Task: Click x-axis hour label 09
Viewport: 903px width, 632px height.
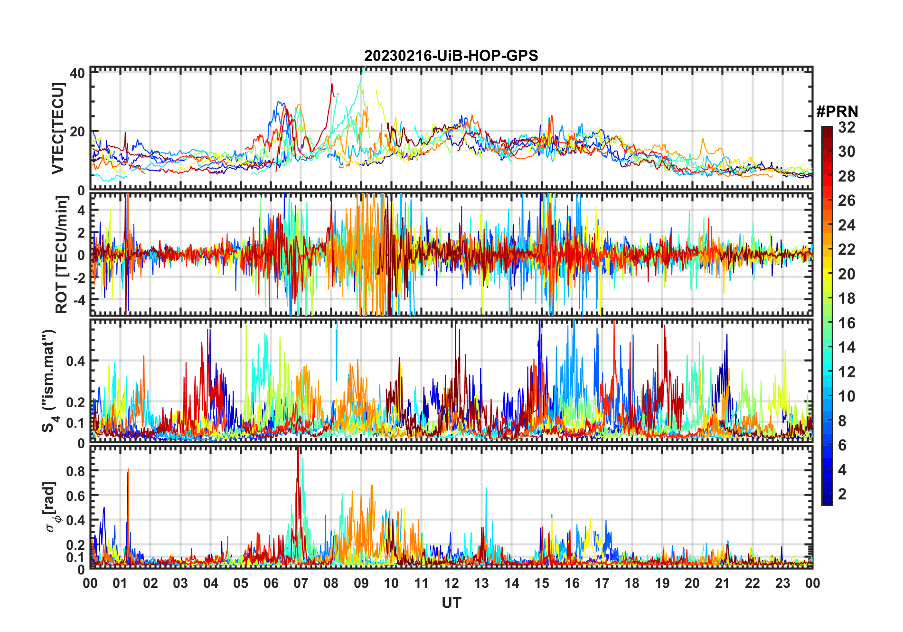Action: coord(361,583)
